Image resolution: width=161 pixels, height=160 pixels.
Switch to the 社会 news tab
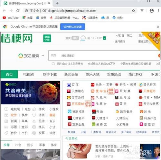(x=18, y=145)
